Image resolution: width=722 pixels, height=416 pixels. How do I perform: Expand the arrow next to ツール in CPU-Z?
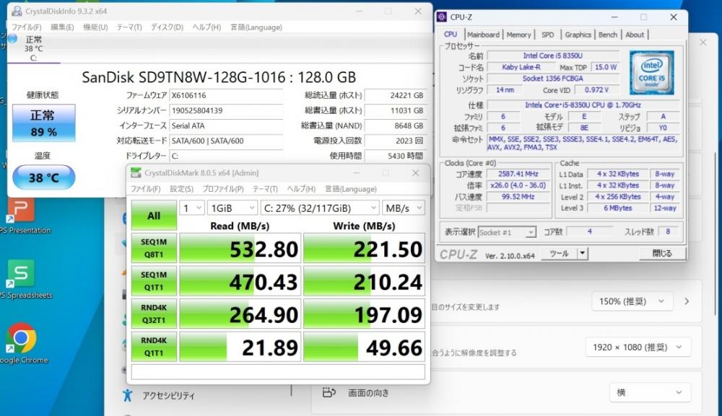(x=583, y=253)
